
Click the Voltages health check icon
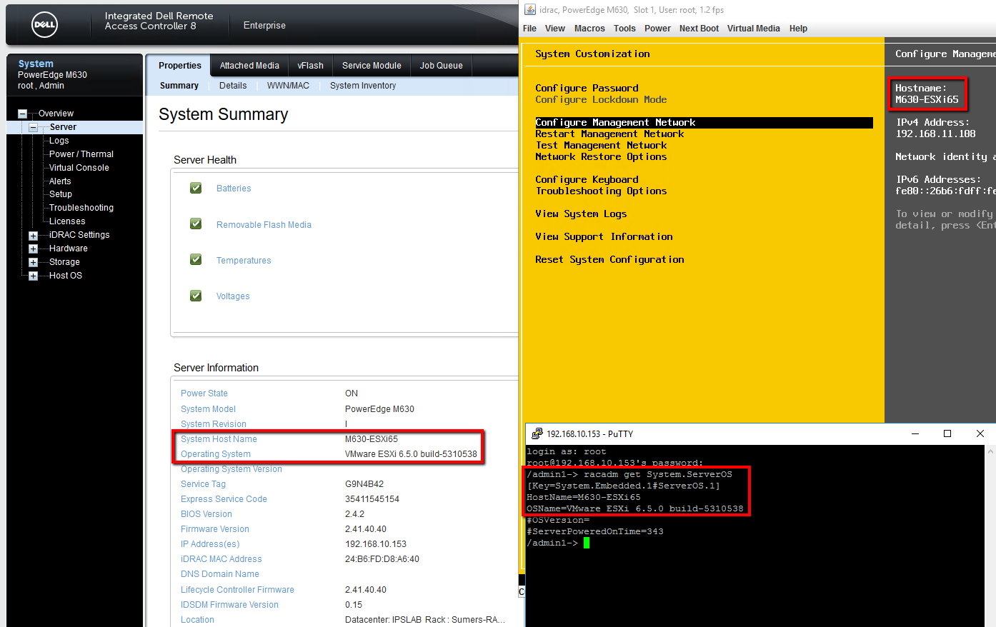pyautogui.click(x=195, y=295)
